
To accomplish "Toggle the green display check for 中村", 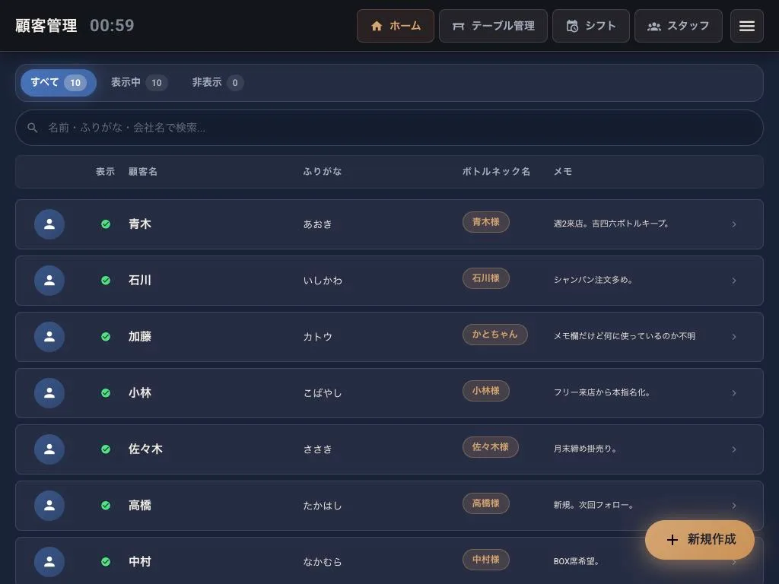I will (105, 562).
